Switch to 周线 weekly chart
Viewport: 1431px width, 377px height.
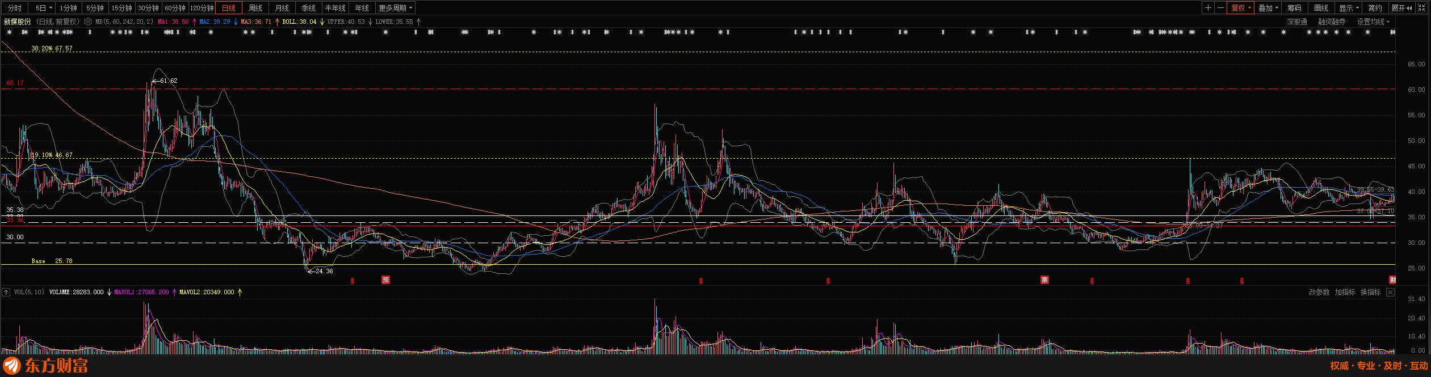click(x=255, y=8)
